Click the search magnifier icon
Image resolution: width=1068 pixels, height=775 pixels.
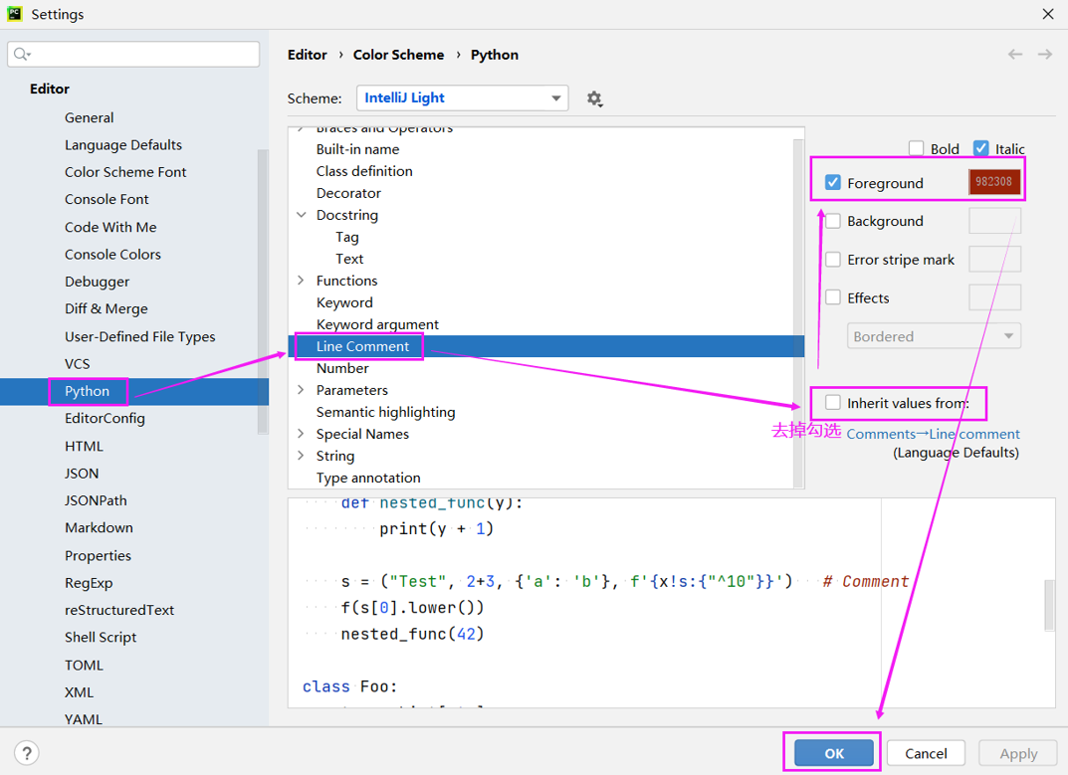(22, 54)
